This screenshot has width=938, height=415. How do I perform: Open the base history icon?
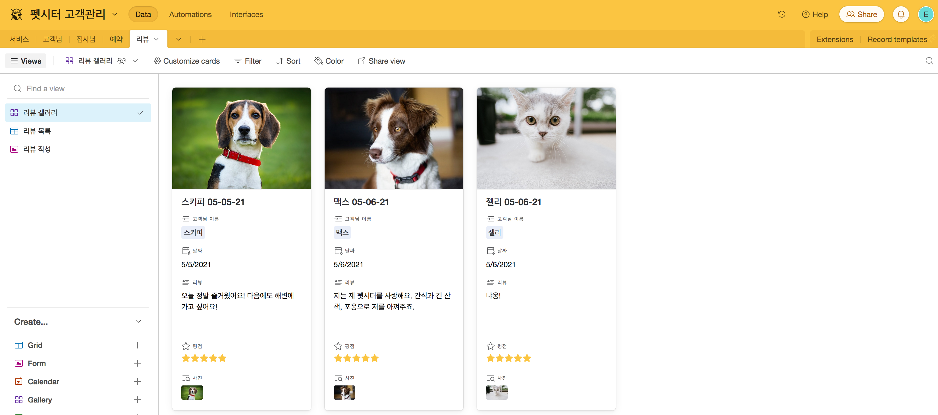pyautogui.click(x=782, y=14)
